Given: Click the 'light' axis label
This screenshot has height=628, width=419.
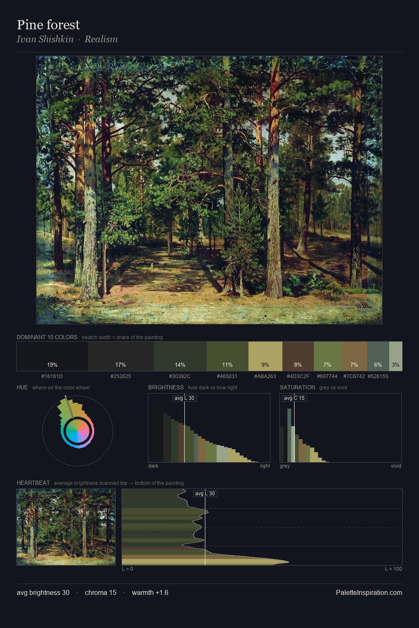Looking at the screenshot, I should point(265,466).
